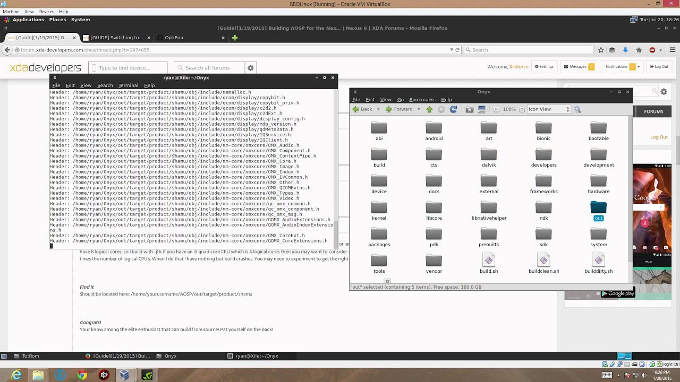The width and height of the screenshot is (680, 382).
Task: Go forward in Onyx file manager
Action: 399,109
